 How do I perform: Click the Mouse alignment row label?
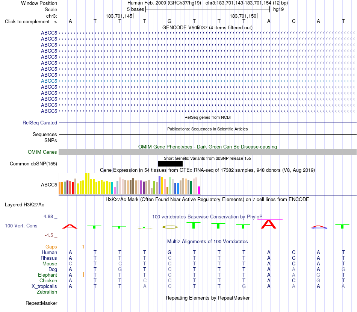(50, 264)
